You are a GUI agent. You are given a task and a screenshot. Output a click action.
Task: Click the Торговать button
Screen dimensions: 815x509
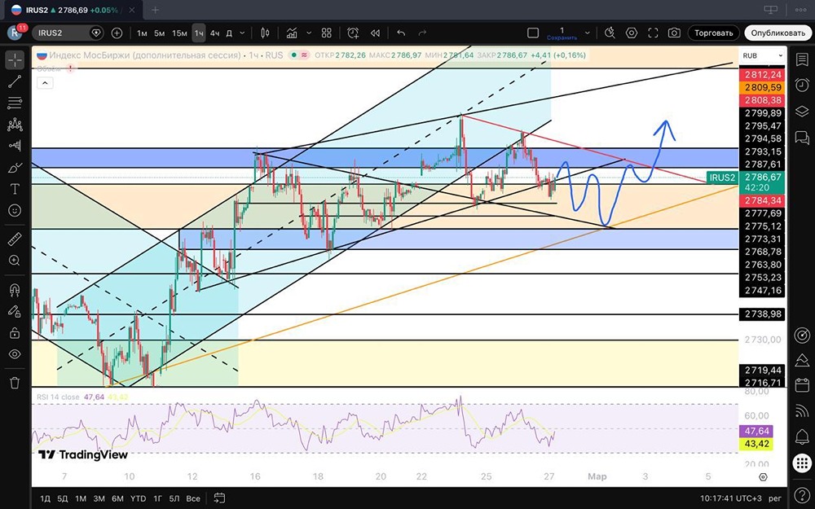click(714, 33)
